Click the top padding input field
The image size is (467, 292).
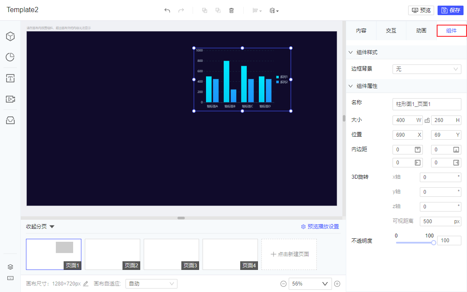coord(407,150)
